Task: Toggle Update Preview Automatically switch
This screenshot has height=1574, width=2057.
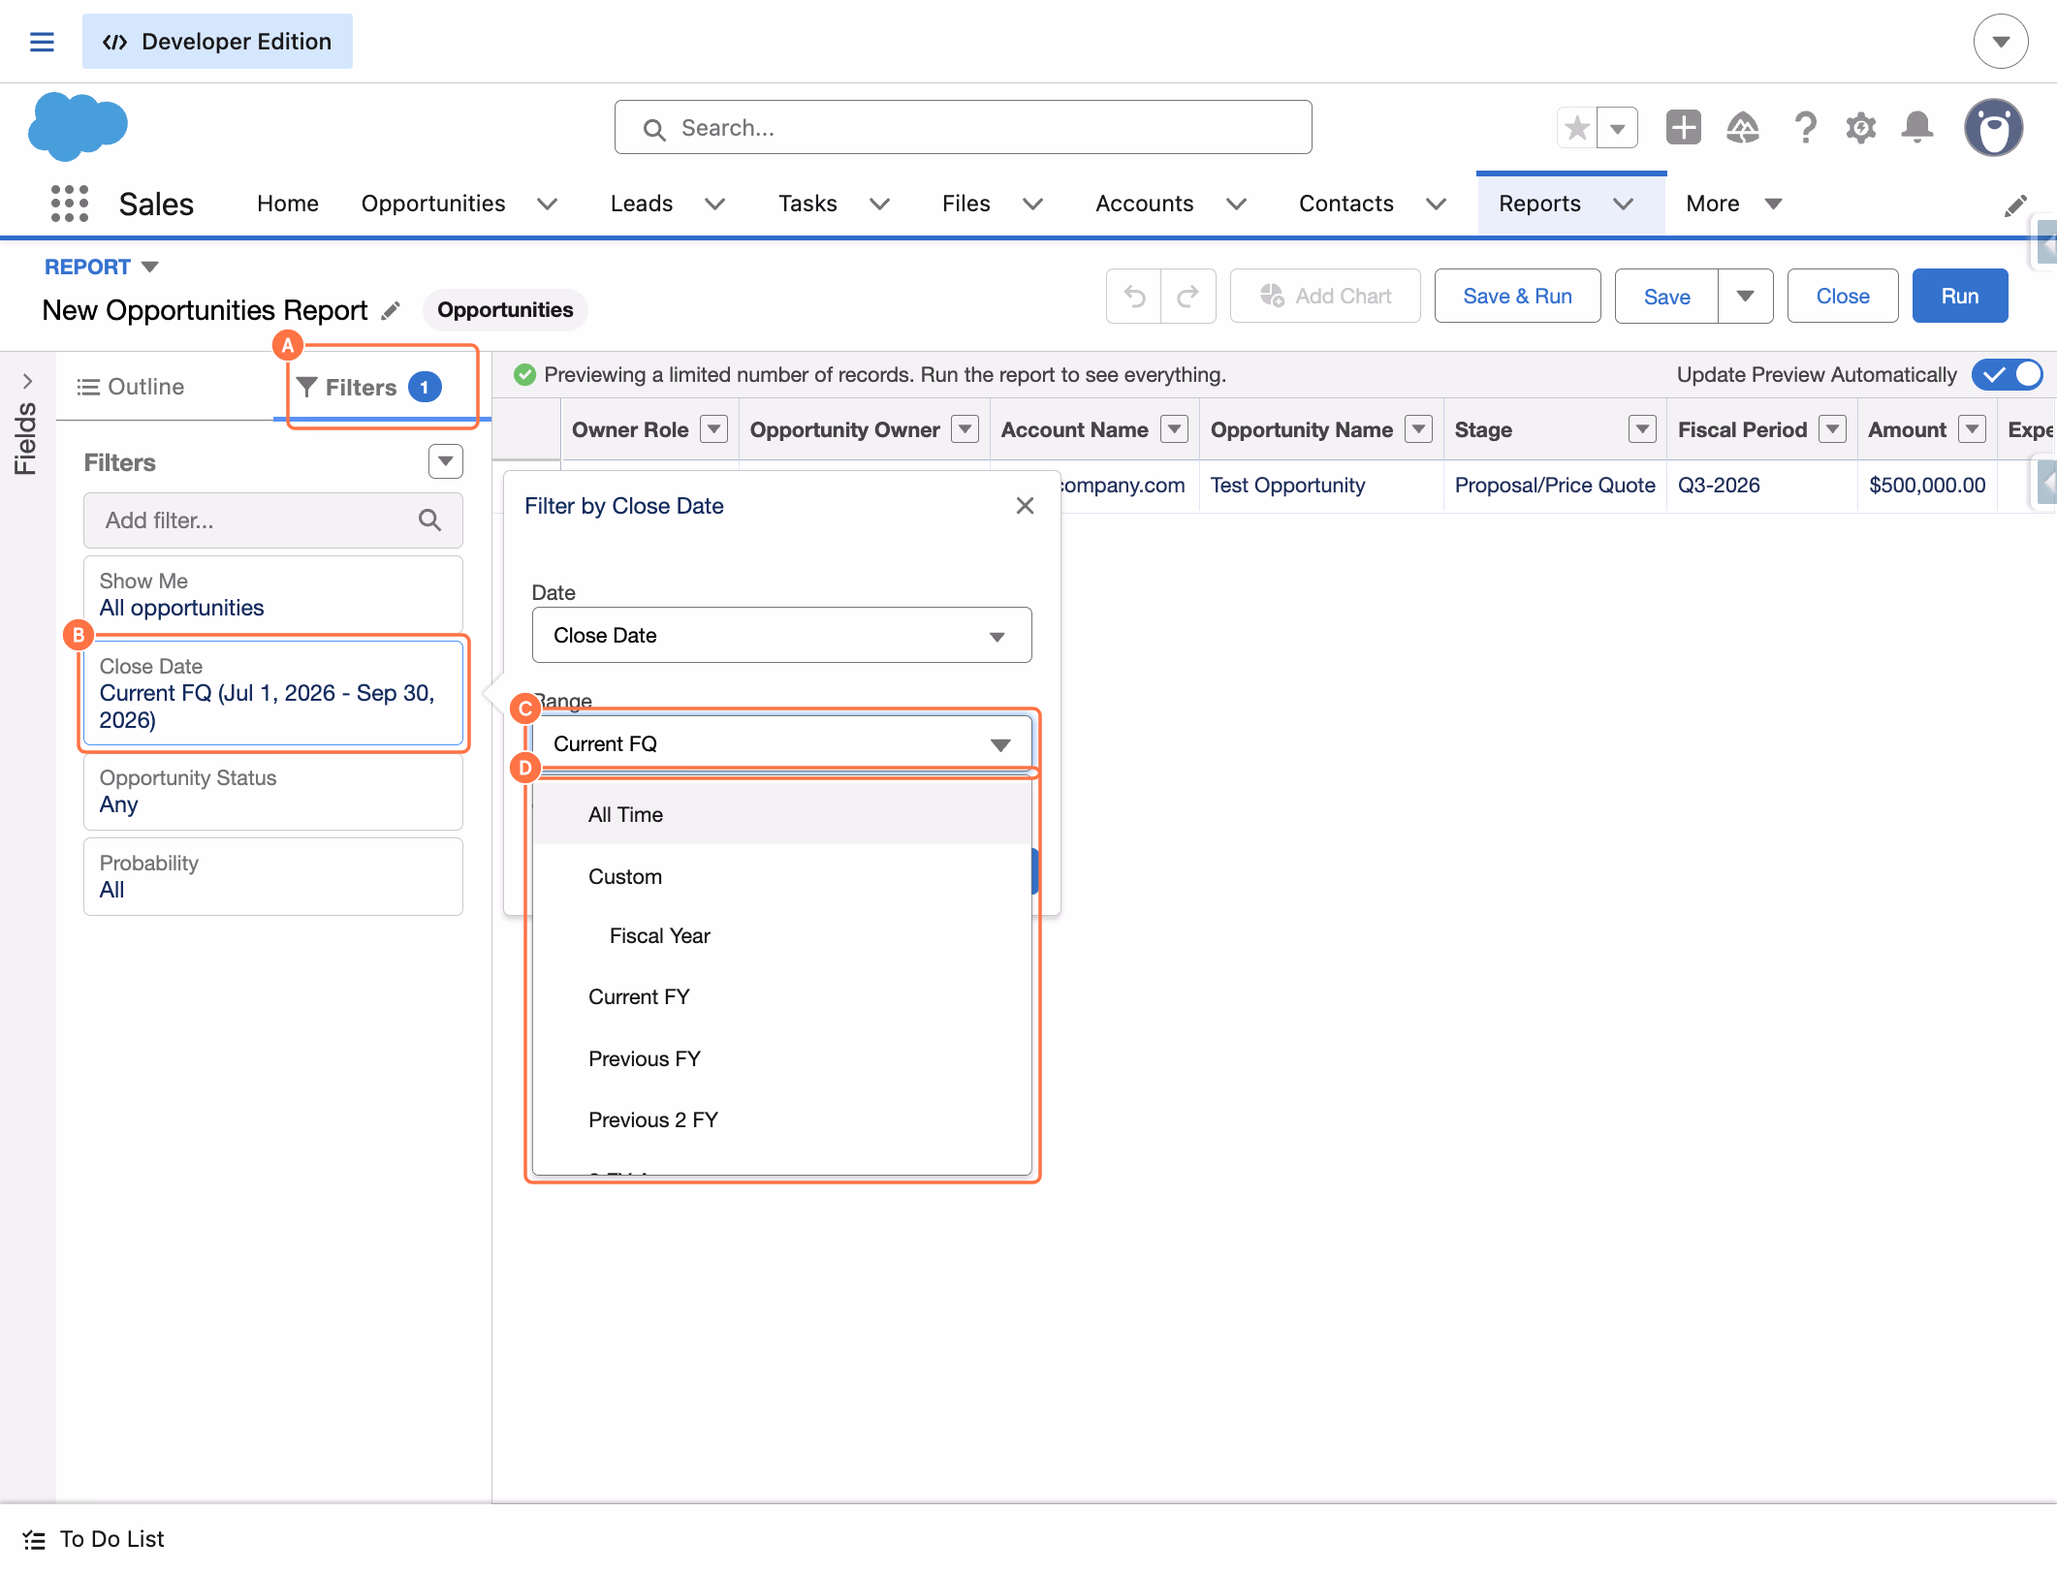Action: coord(2008,375)
